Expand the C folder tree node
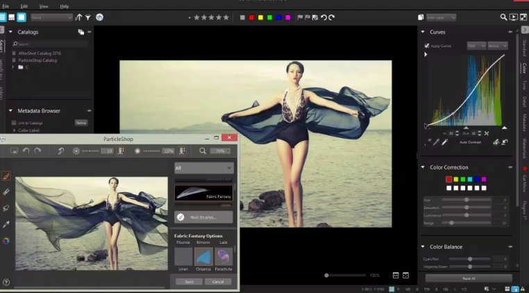Screen dimensions: 529x293 [14, 67]
